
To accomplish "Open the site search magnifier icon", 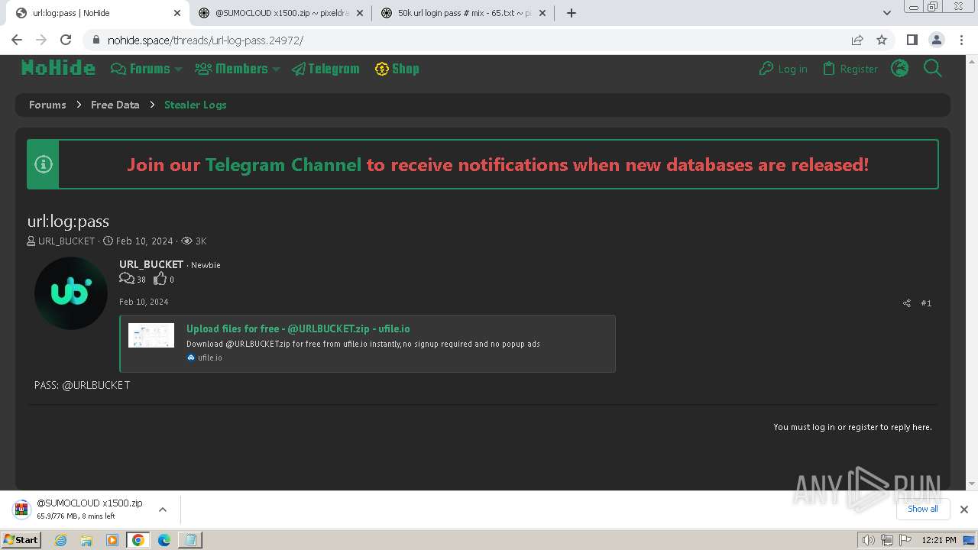I will click(x=932, y=69).
